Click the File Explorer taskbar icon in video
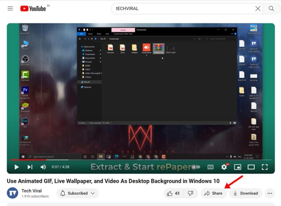 [x=101, y=157]
